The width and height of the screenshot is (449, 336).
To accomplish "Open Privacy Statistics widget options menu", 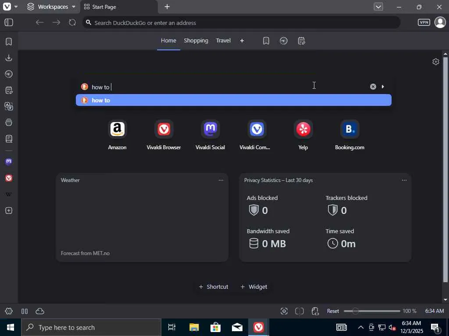I will click(404, 180).
